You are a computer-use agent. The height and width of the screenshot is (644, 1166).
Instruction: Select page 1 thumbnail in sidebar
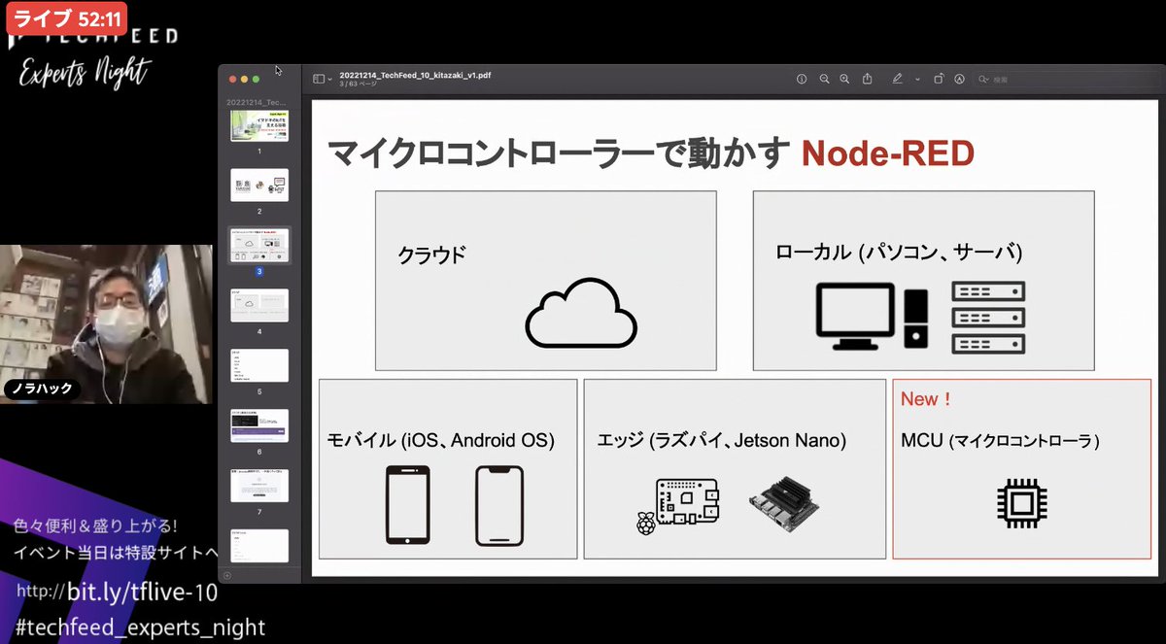(x=259, y=126)
